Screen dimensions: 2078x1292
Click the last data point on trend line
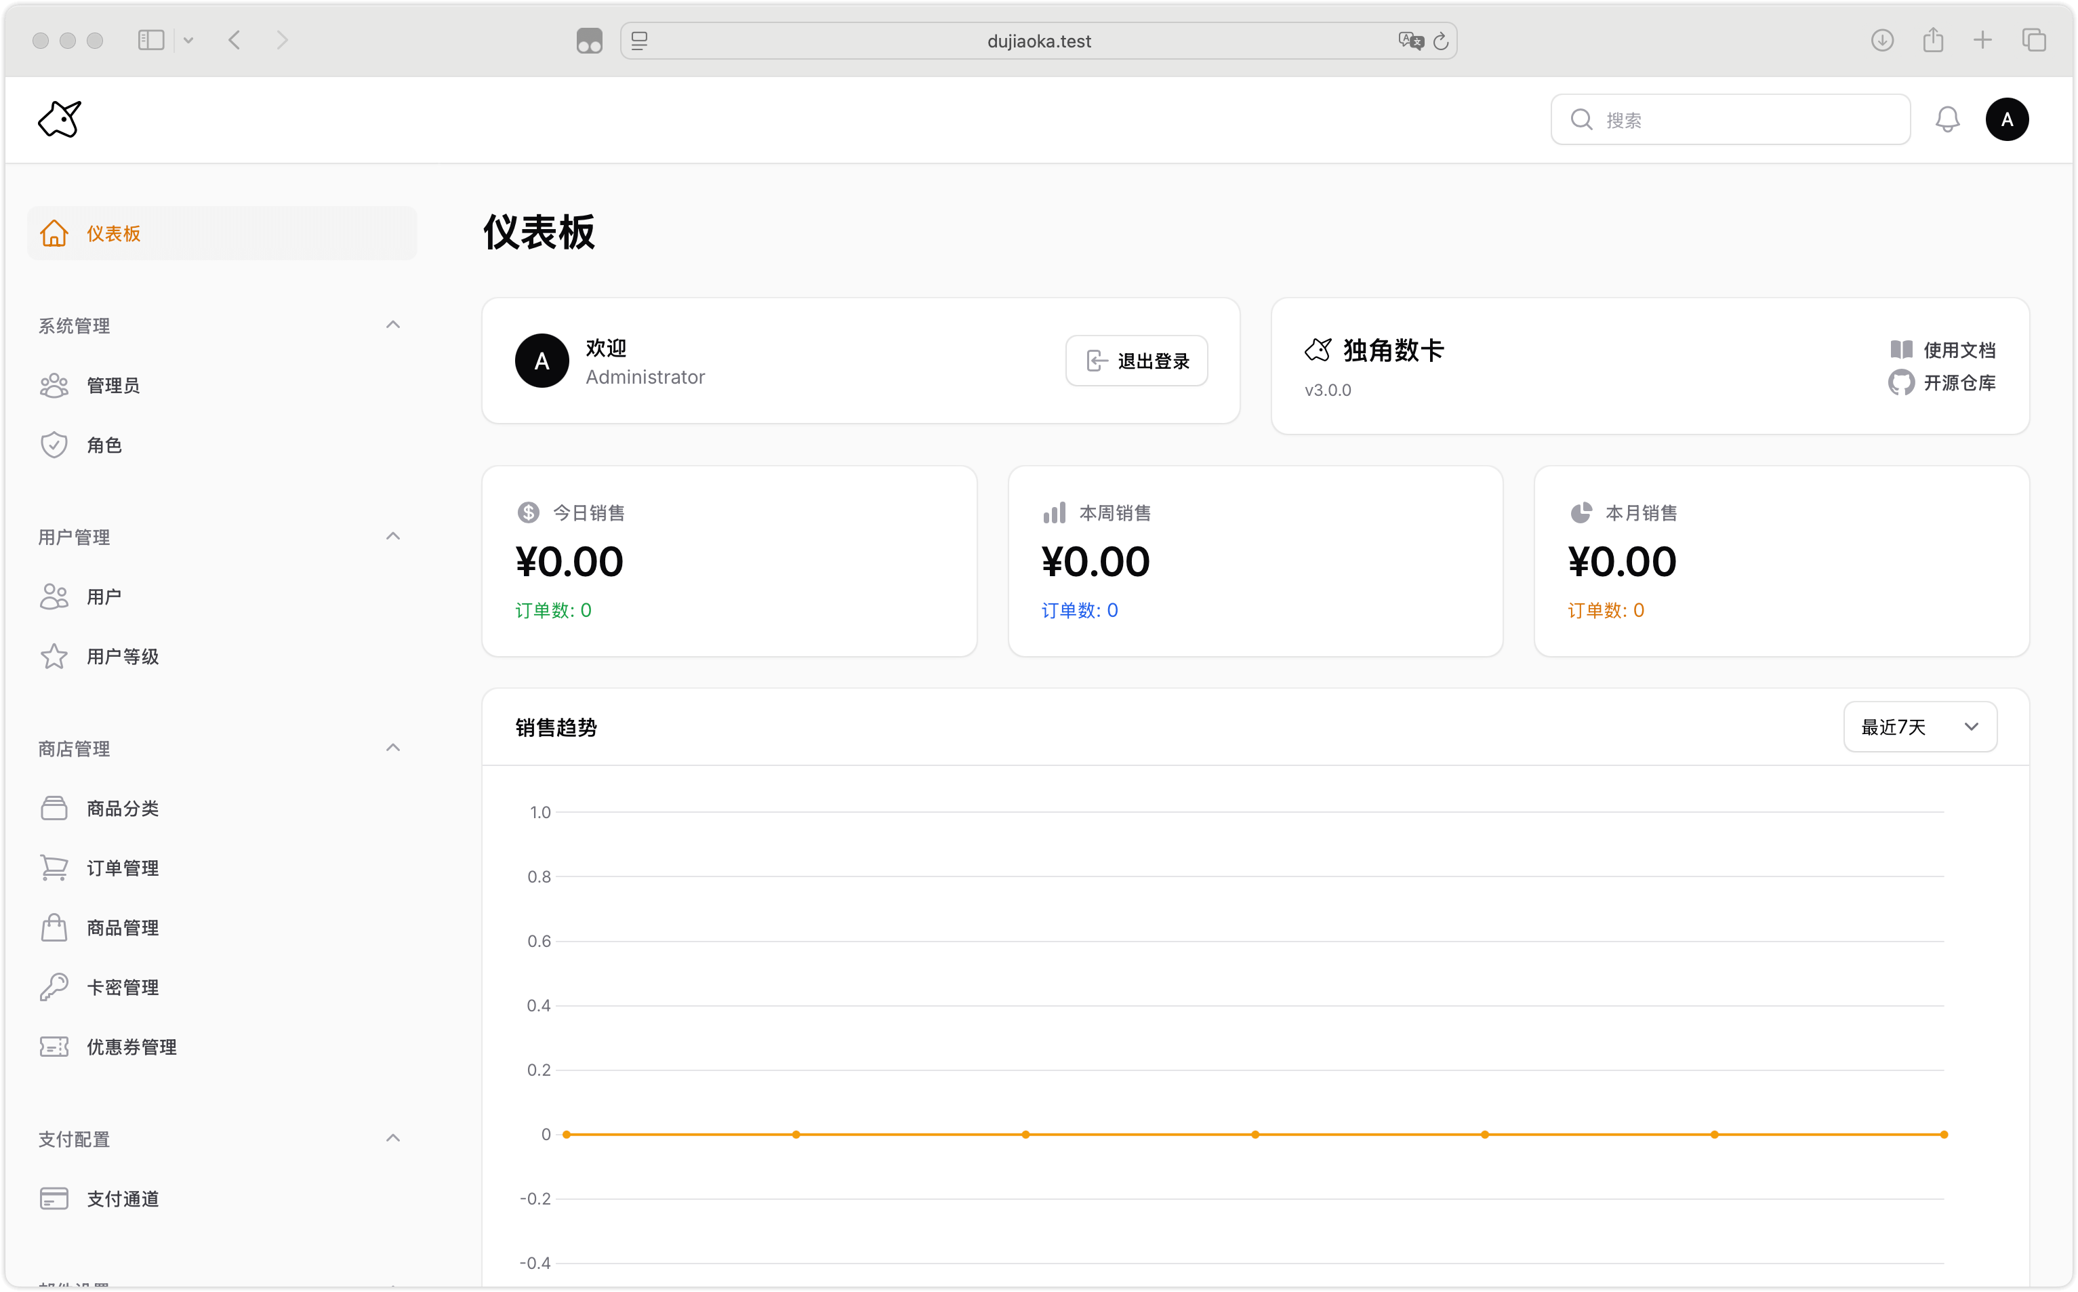click(x=1943, y=1135)
